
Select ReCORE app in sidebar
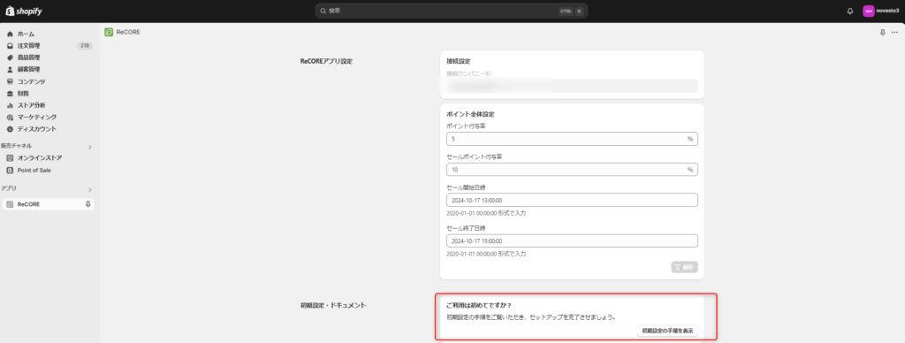(49, 204)
